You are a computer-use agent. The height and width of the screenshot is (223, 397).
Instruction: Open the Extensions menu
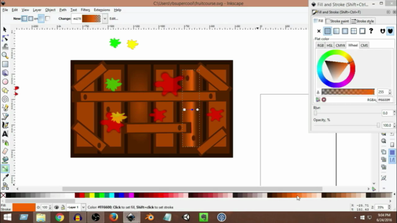pyautogui.click(x=102, y=10)
